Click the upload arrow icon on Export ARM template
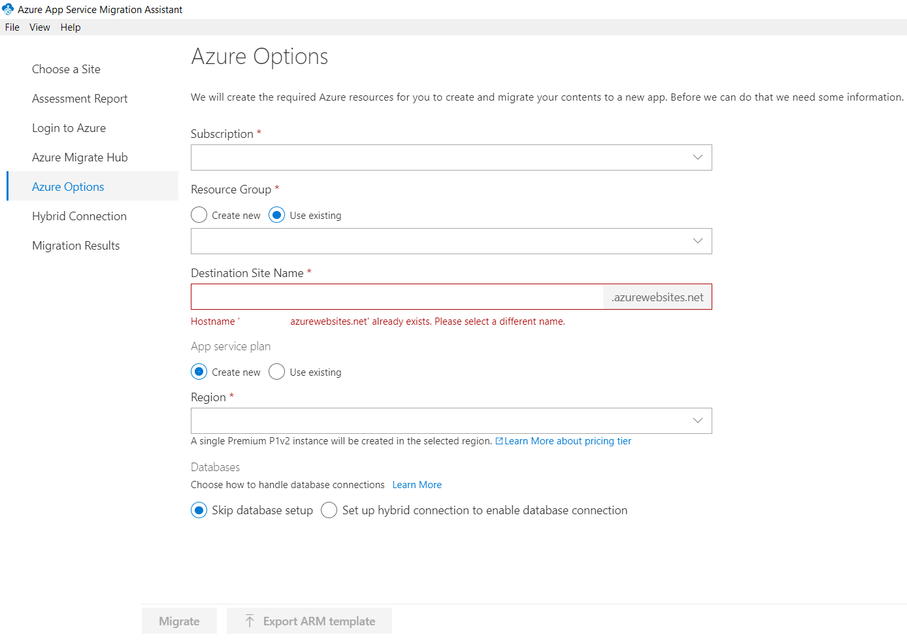This screenshot has width=907, height=641. tap(250, 621)
